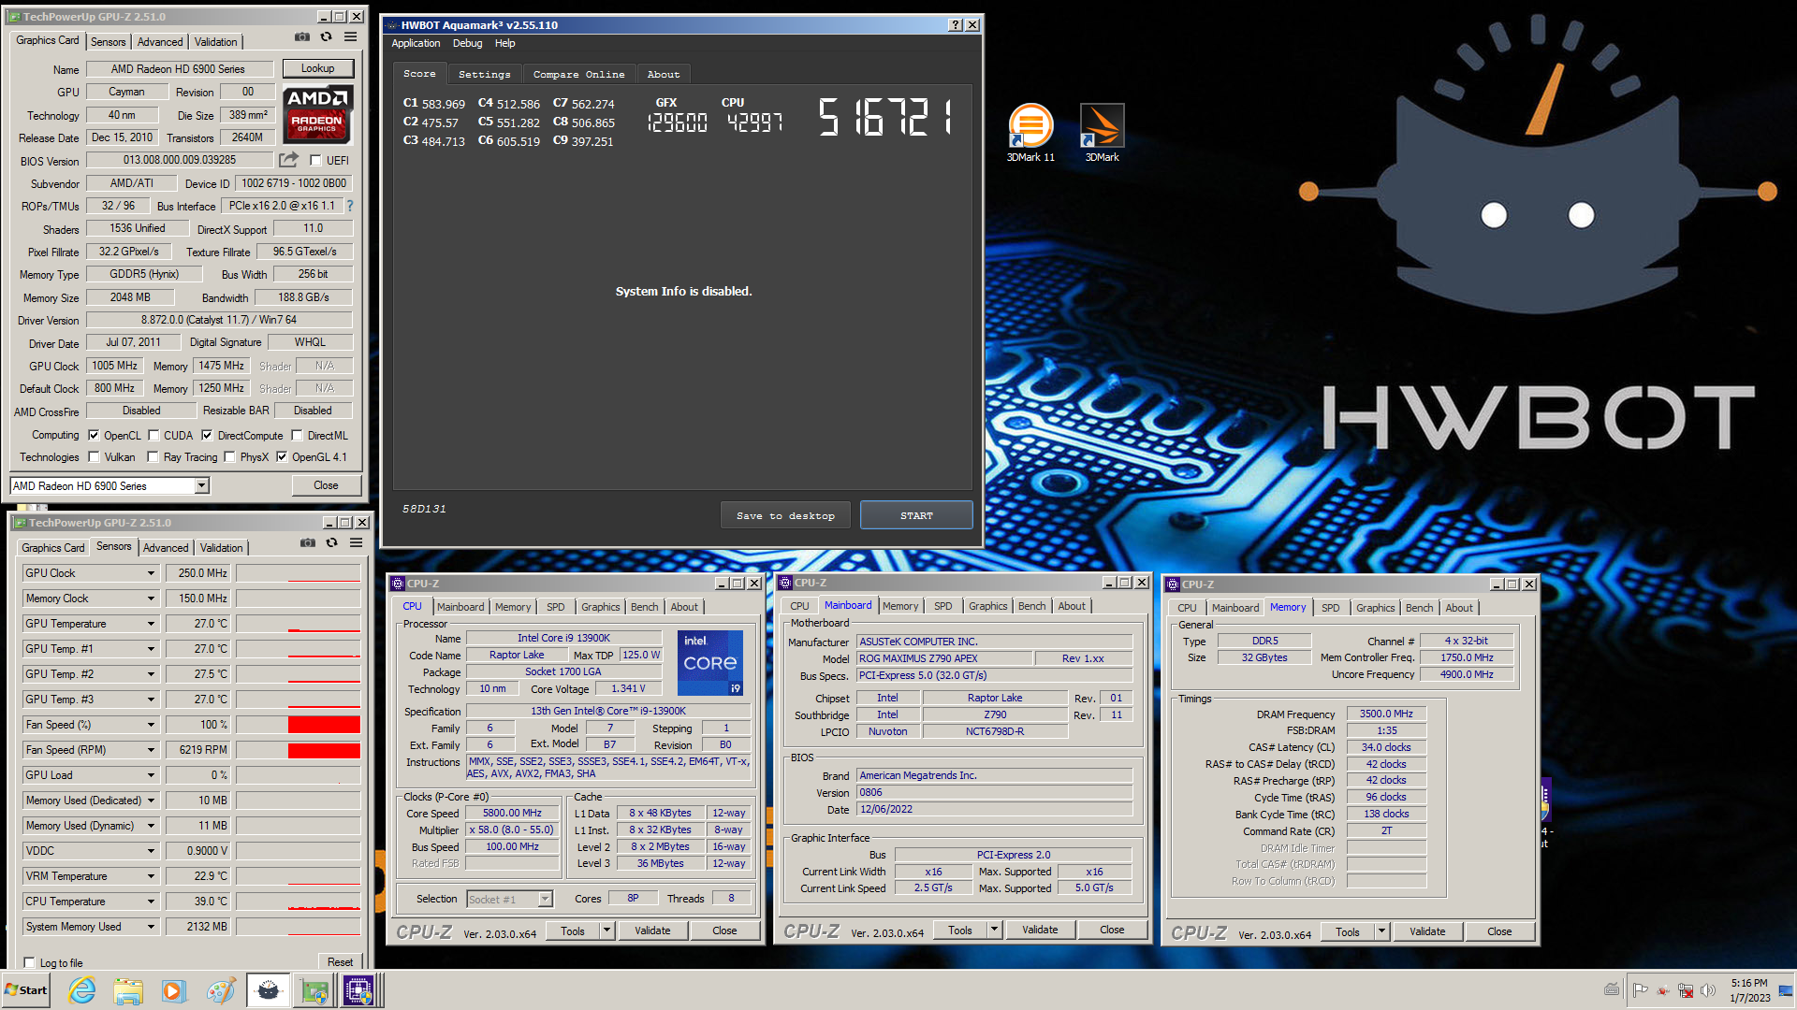Open the 3DMark 11 desktop shortcut

point(1030,133)
